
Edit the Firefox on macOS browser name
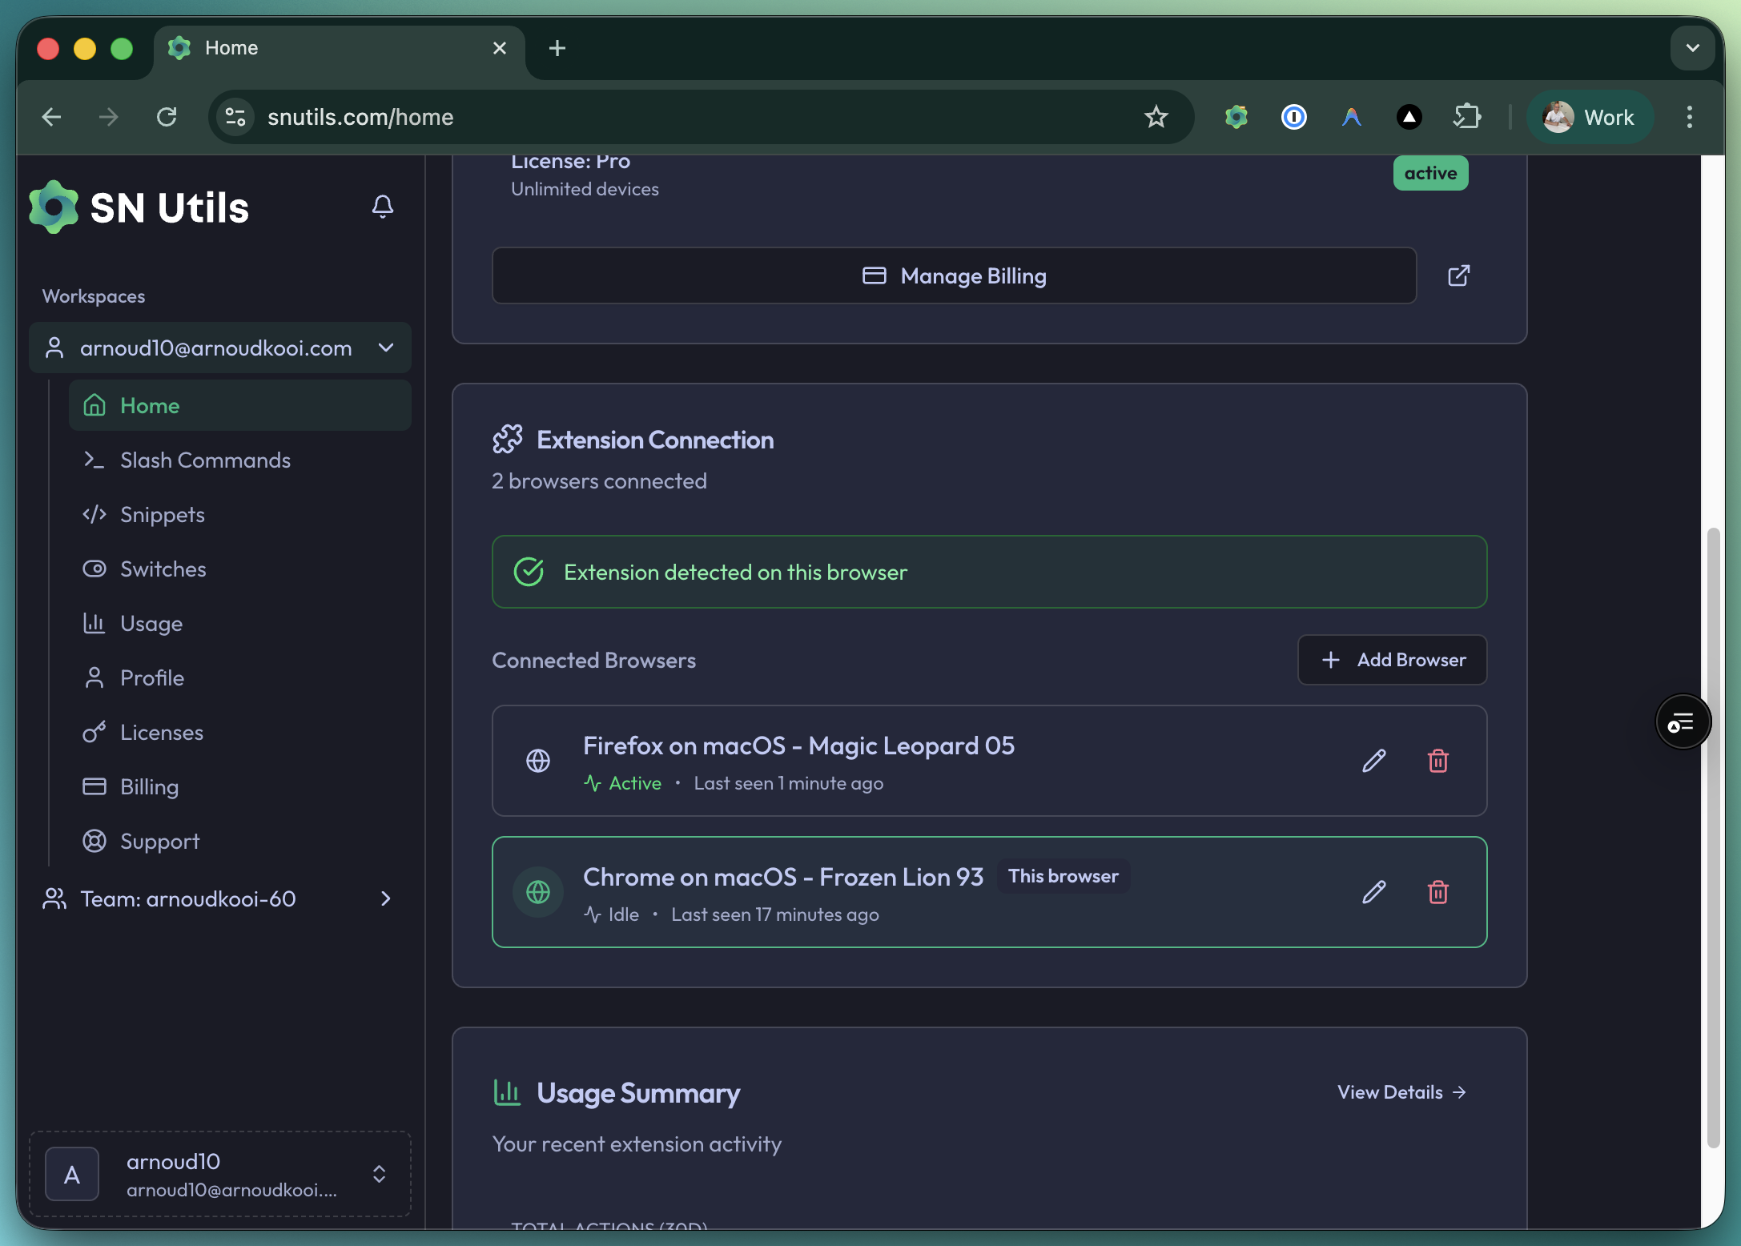point(1374,761)
